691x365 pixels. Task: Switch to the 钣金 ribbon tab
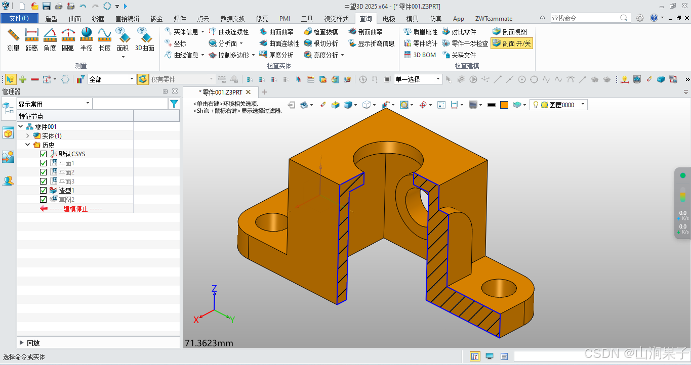click(x=156, y=19)
